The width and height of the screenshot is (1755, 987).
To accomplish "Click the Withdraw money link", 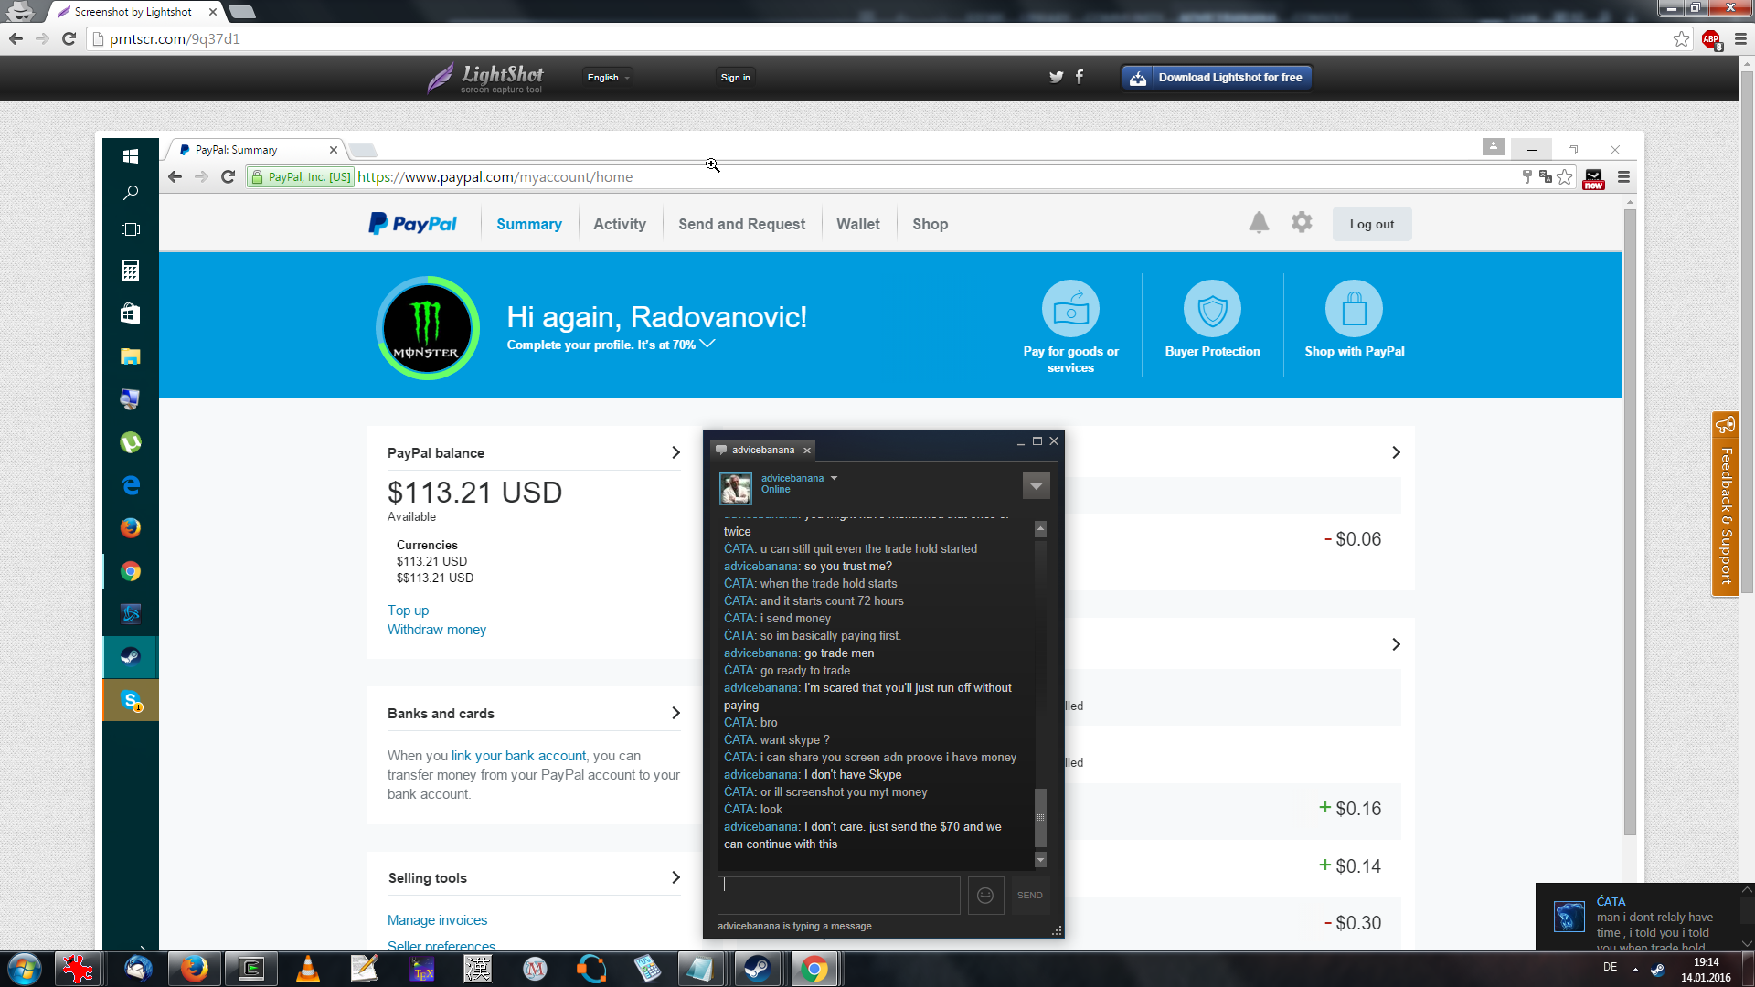I will click(x=436, y=630).
